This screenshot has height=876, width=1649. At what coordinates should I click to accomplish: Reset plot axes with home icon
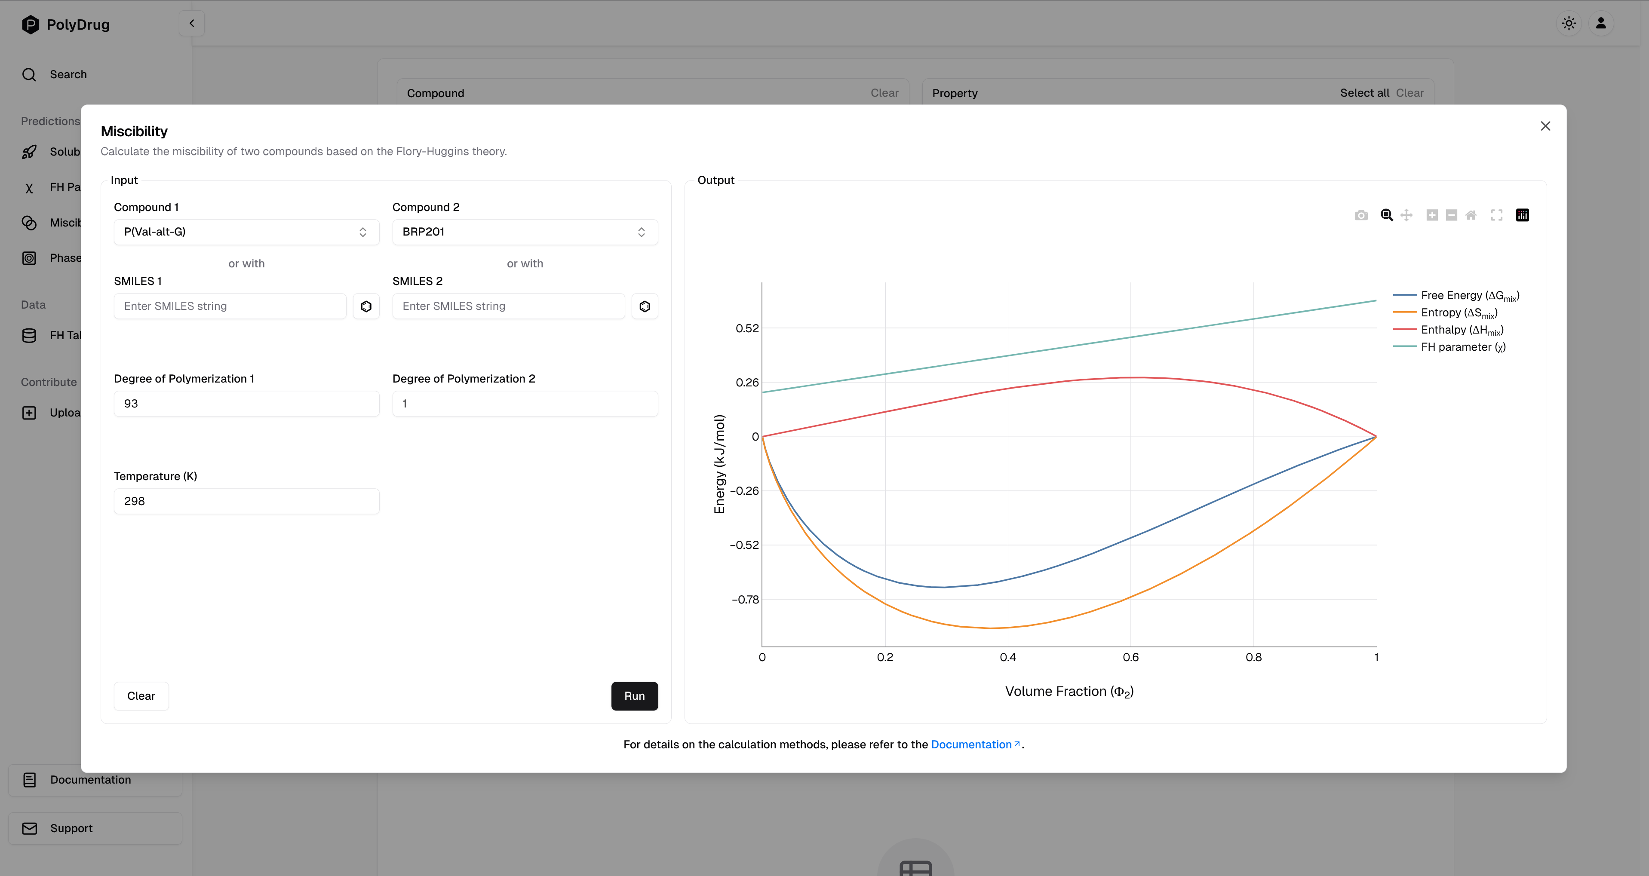(x=1471, y=215)
